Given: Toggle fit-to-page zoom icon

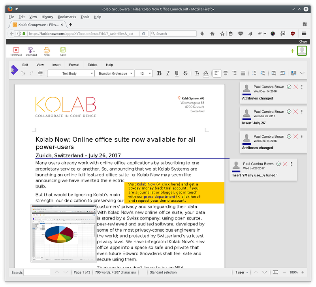Looking at the screenshot, I should pos(275,272).
